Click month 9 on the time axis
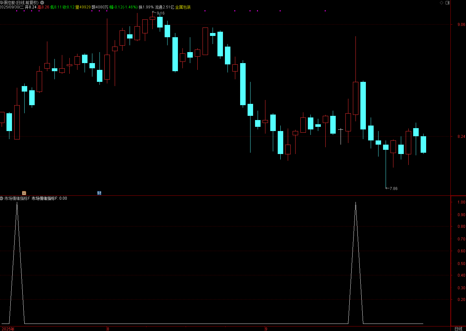The width and height of the screenshot is (466, 331). [x=266, y=329]
